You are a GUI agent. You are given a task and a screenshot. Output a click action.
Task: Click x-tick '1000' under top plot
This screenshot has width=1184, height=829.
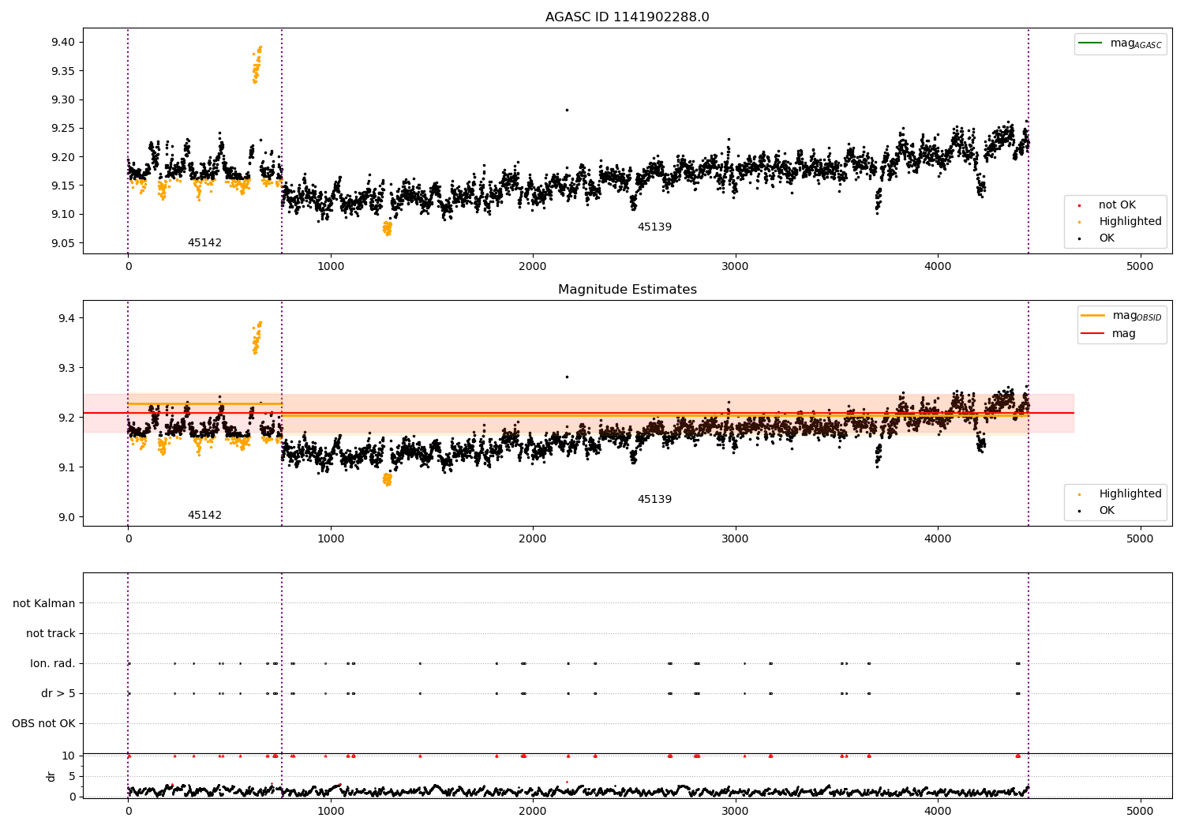pos(331,267)
